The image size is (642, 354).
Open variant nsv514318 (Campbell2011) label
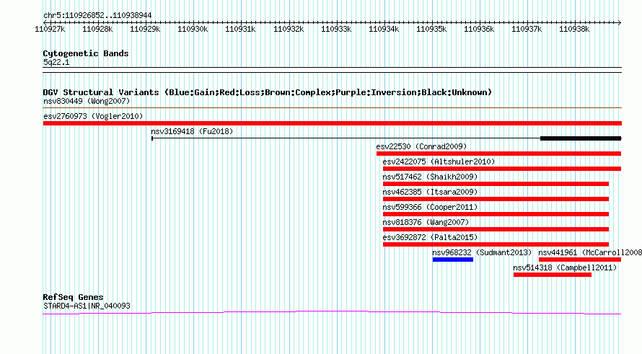click(565, 267)
